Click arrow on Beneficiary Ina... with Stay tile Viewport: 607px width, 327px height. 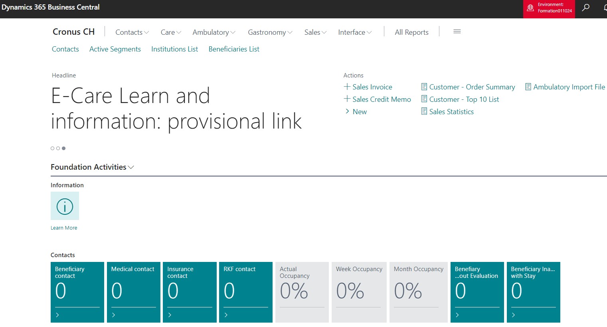point(514,315)
